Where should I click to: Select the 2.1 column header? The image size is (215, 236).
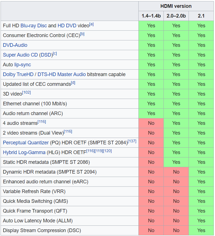coord(201,16)
